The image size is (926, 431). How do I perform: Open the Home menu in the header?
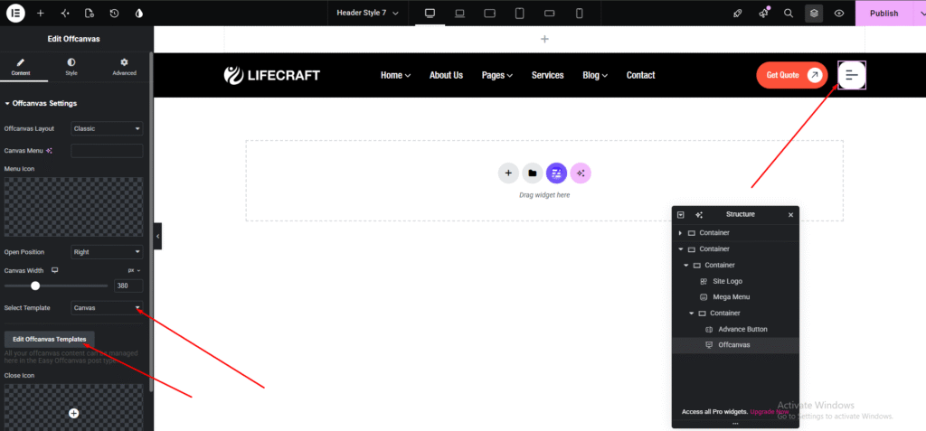coord(396,75)
